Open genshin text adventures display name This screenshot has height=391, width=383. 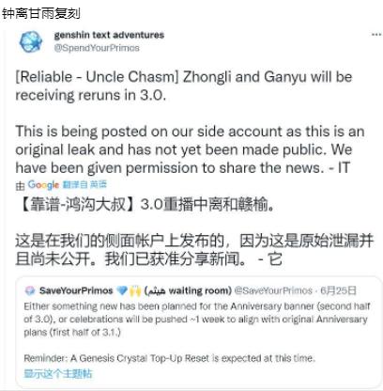point(109,35)
